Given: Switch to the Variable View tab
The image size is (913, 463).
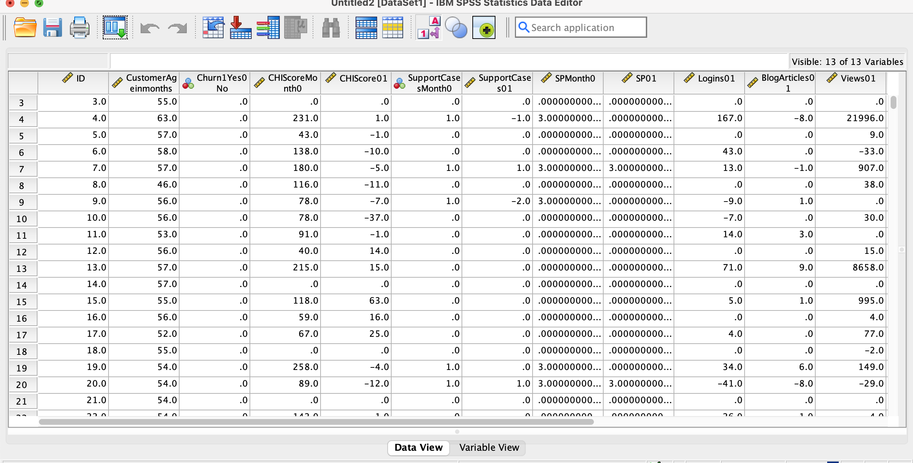Looking at the screenshot, I should 489,447.
